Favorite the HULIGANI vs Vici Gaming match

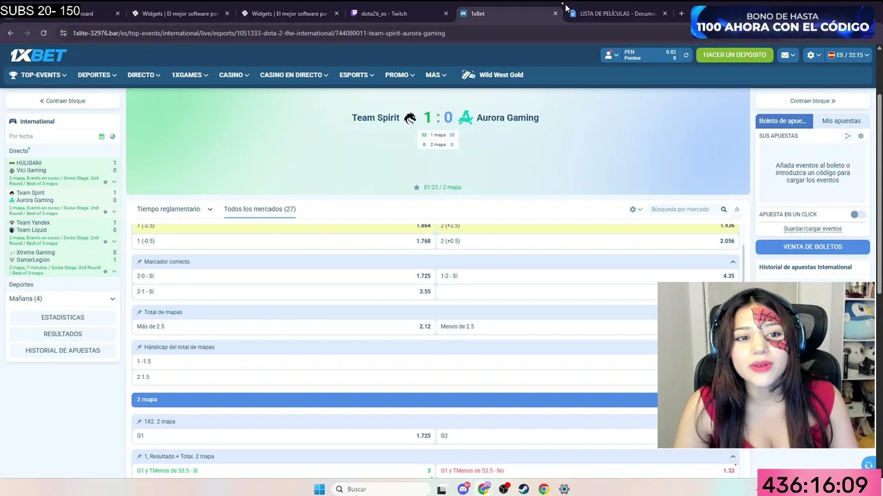click(x=106, y=182)
